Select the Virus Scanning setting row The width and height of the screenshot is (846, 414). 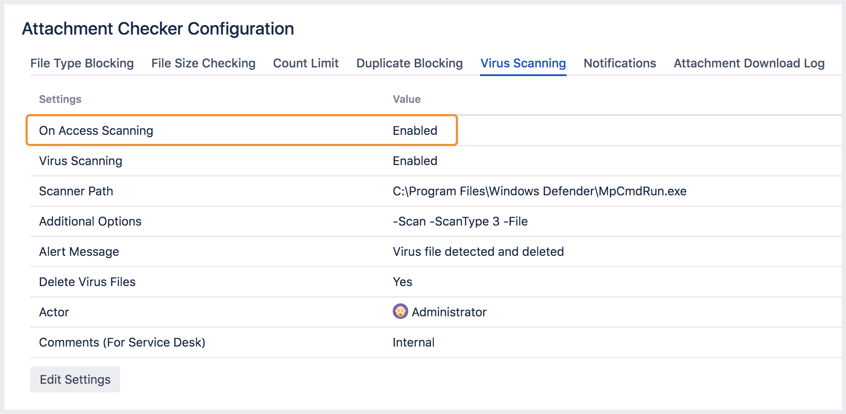(80, 161)
